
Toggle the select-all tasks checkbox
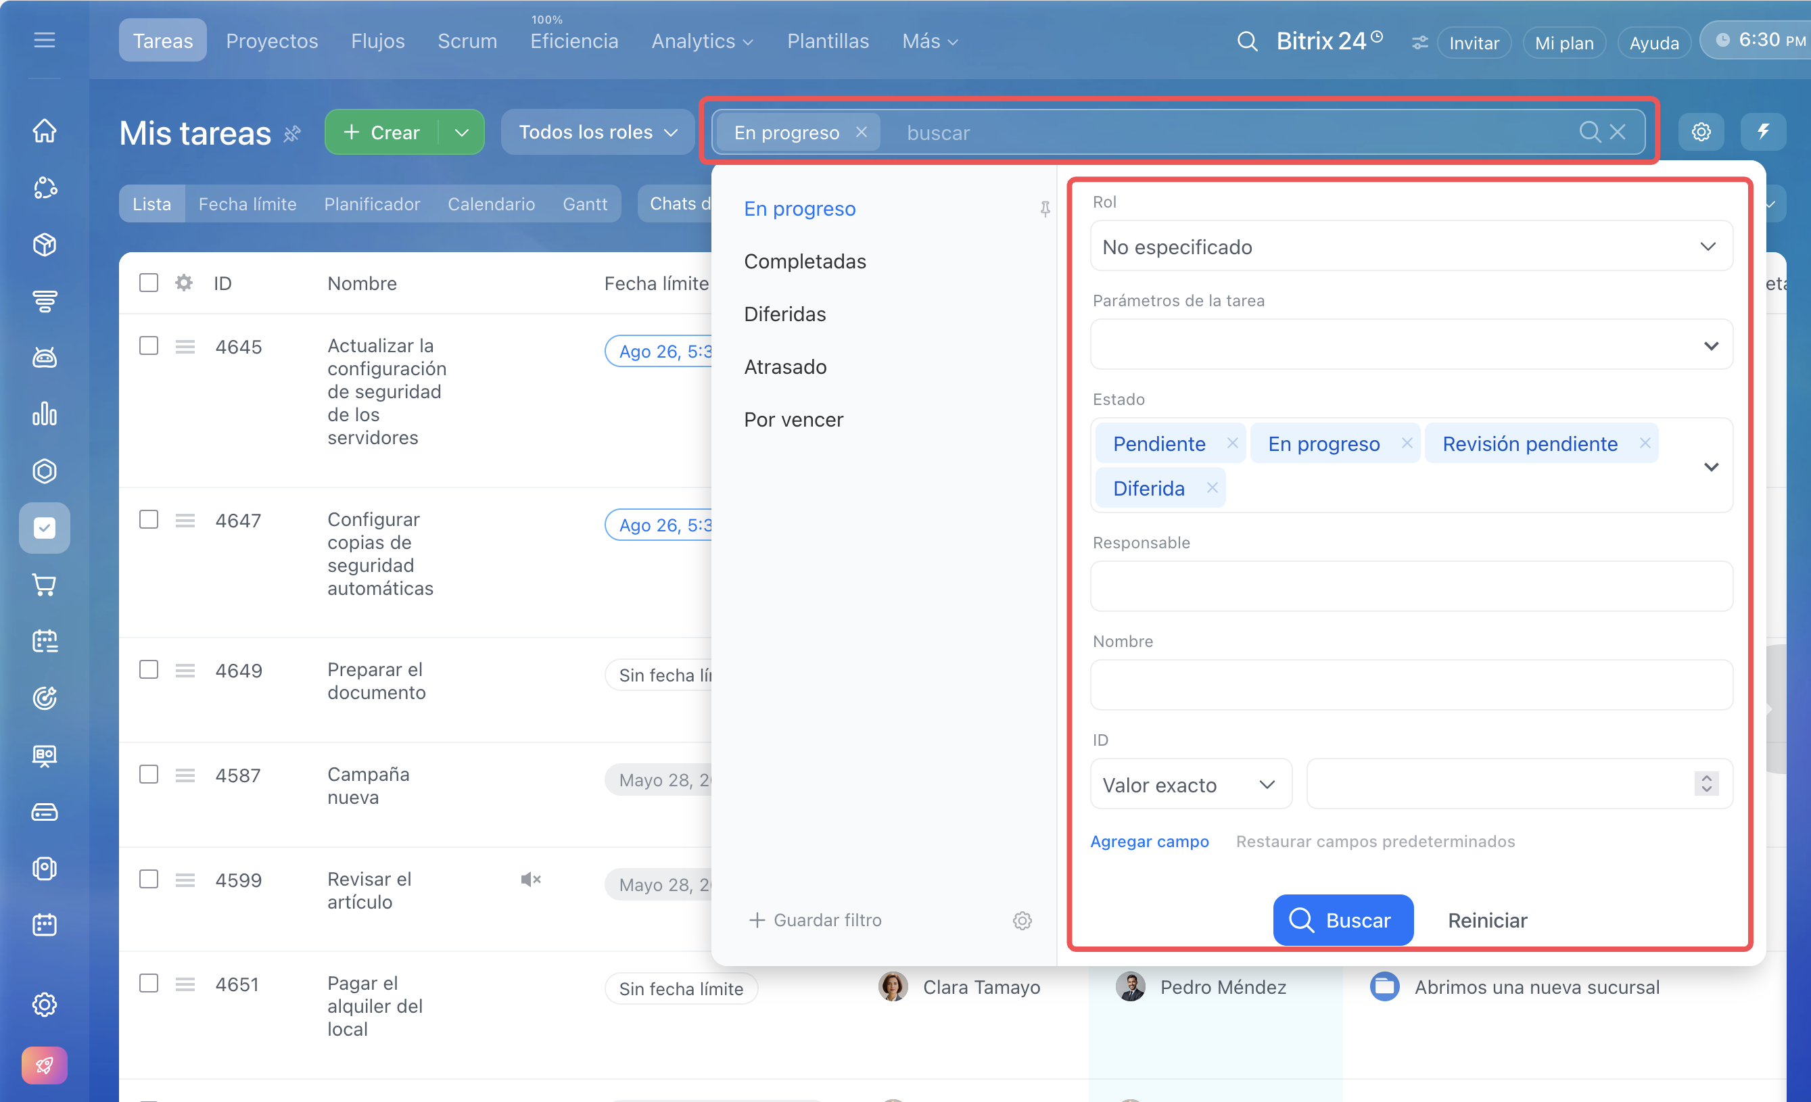149,283
